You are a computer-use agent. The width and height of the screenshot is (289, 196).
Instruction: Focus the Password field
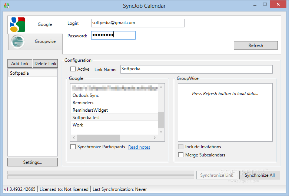[113, 35]
